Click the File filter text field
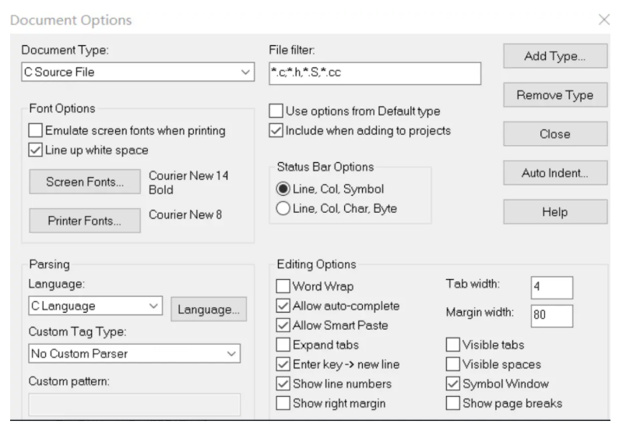This screenshot has width=619, height=428. coord(375,73)
